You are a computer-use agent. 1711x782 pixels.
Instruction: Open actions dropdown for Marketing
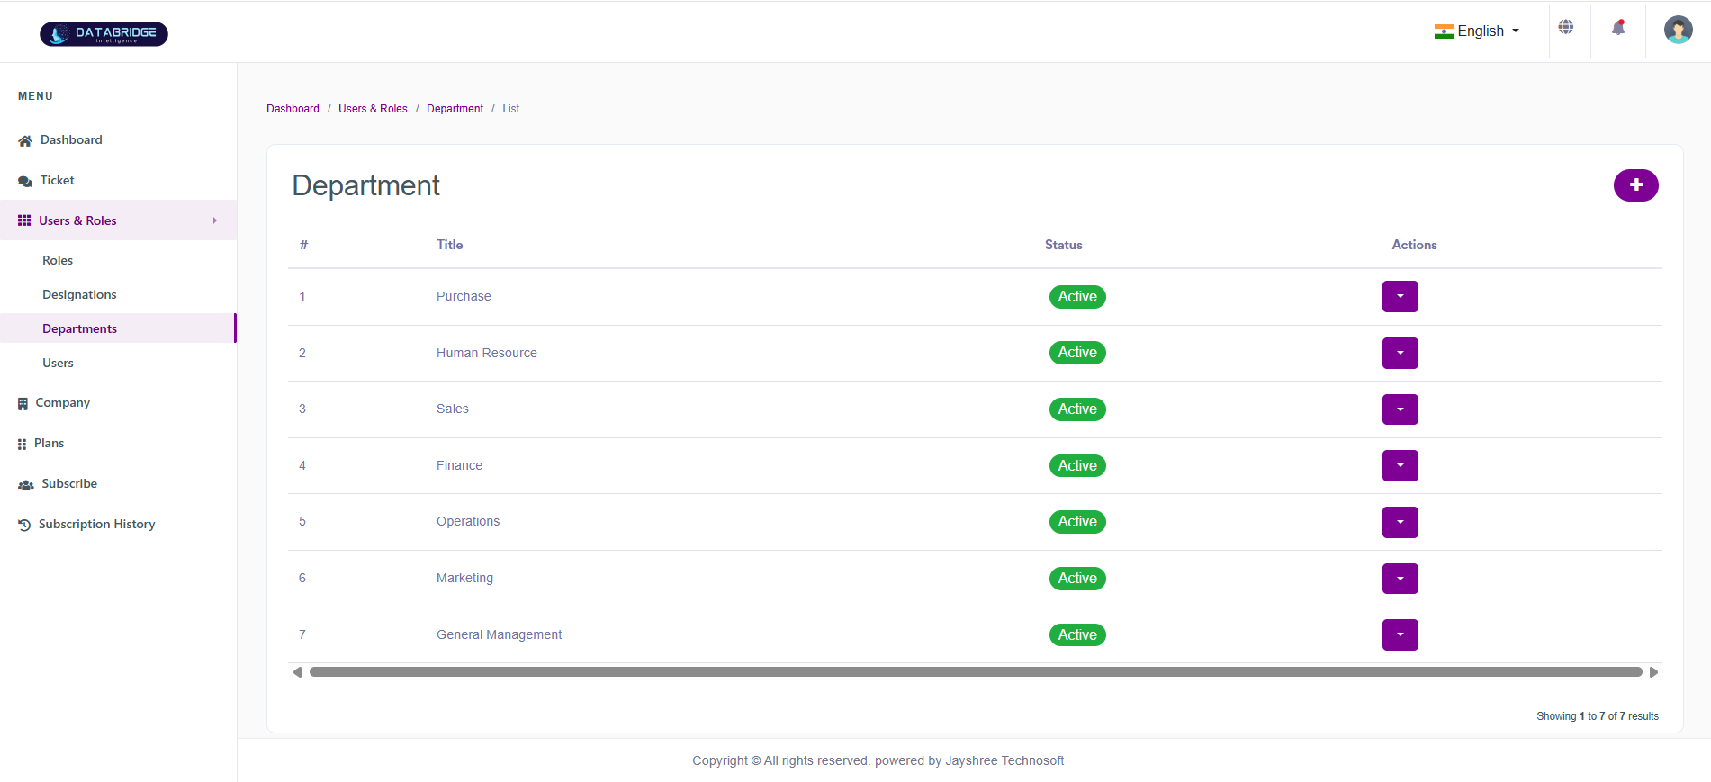(1400, 579)
